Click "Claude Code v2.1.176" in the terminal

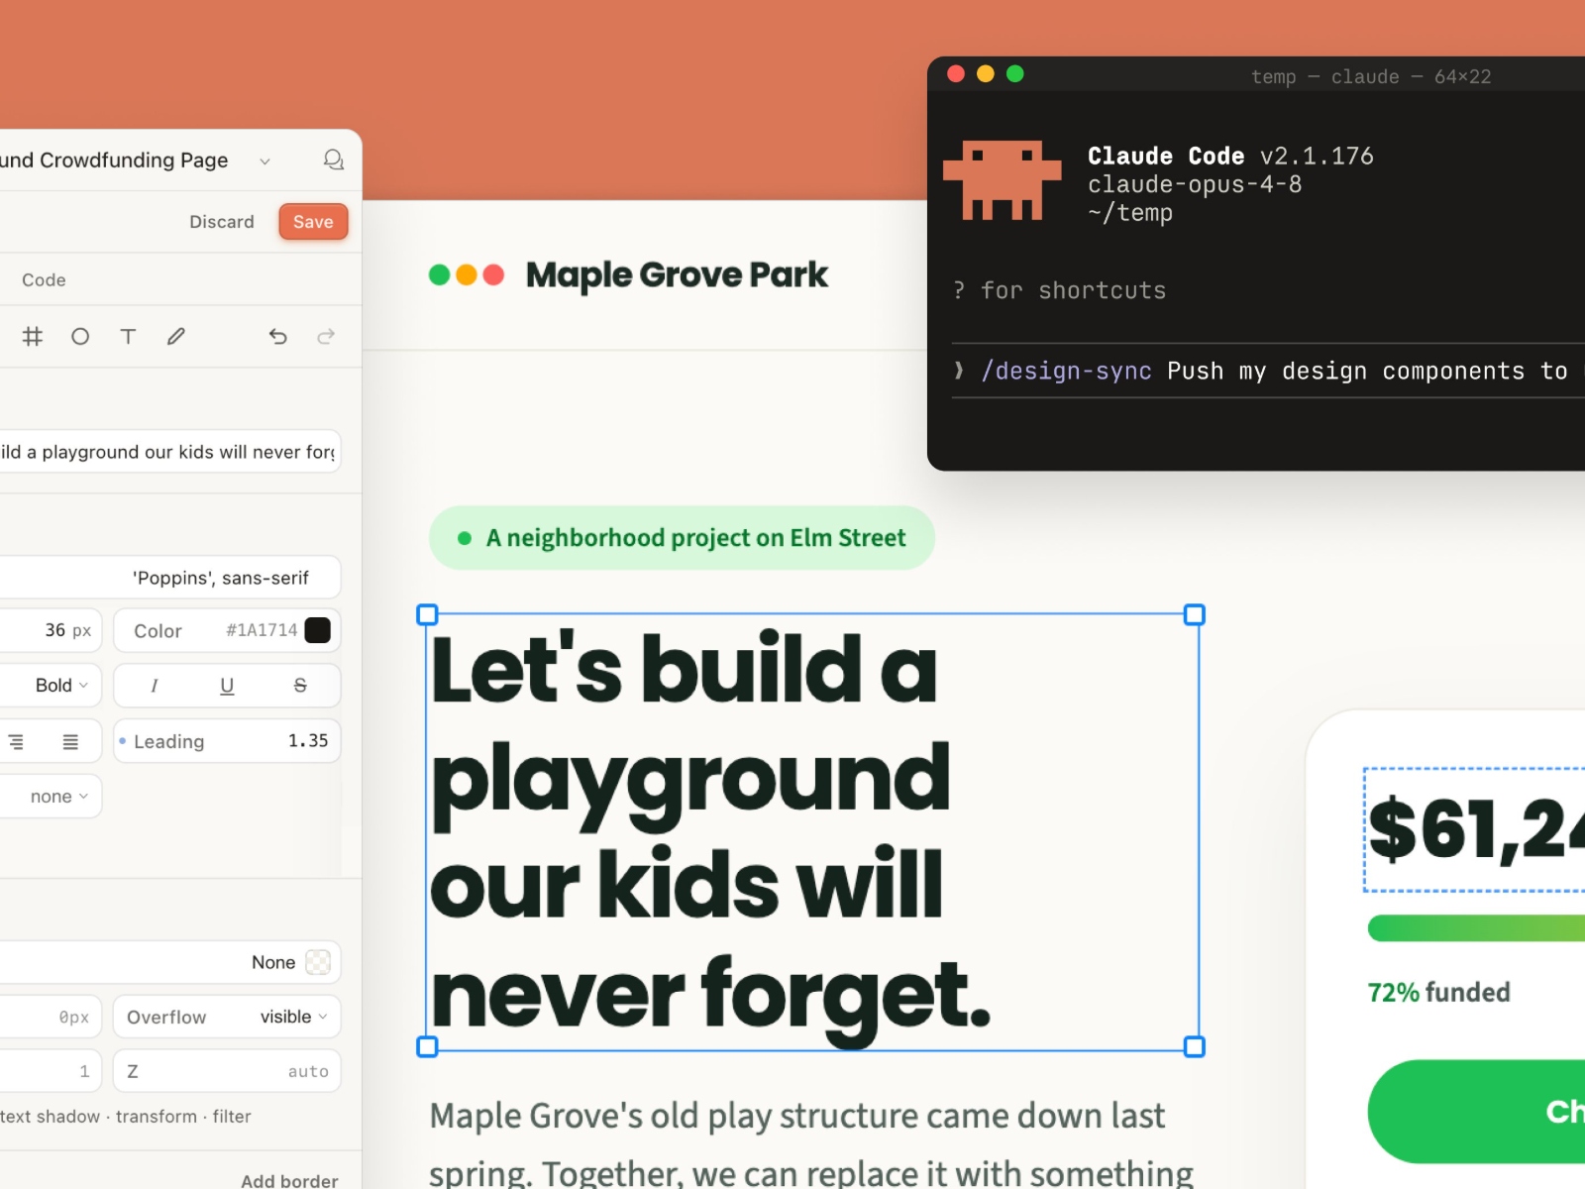[x=1230, y=156]
